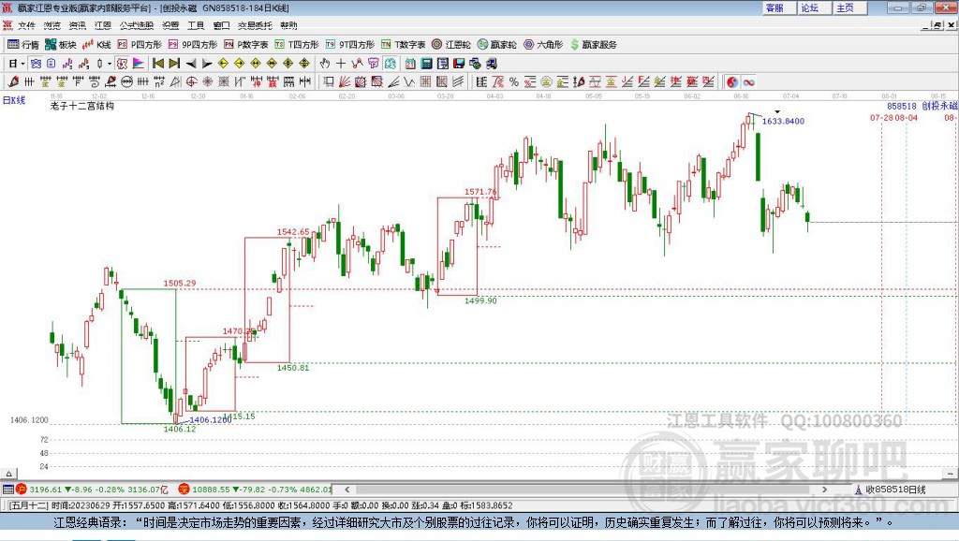The image size is (959, 541).
Task: Open the 公式选股 menu
Action: pos(137,25)
